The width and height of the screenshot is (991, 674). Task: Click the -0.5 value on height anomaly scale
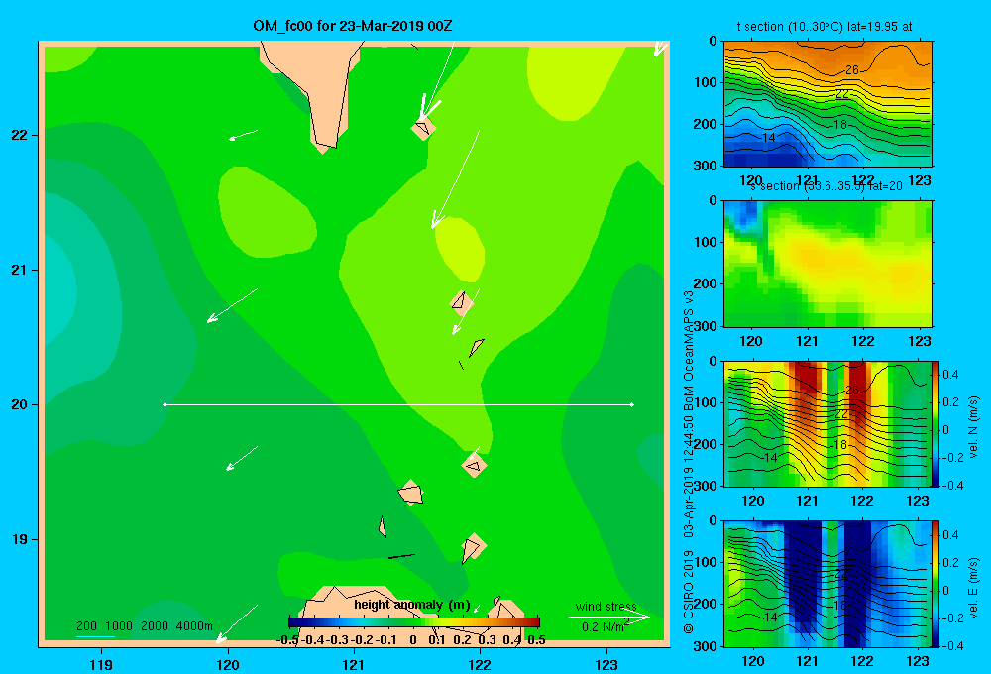coord(287,640)
